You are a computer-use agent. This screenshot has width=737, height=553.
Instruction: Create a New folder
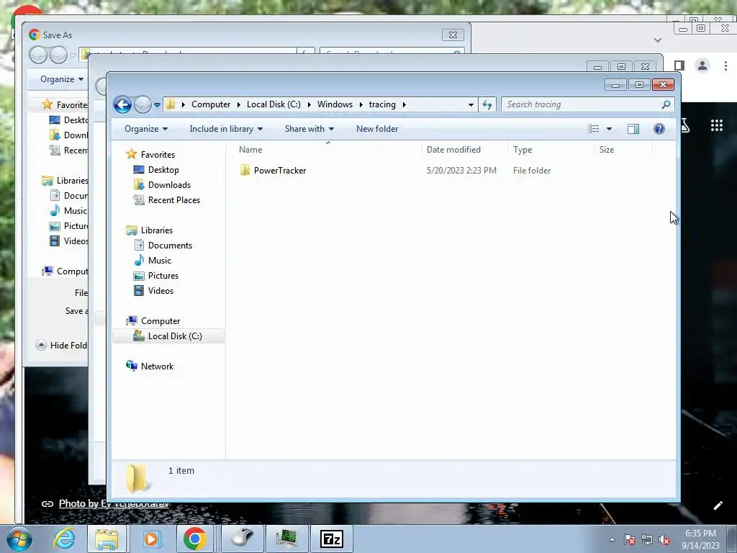(377, 129)
